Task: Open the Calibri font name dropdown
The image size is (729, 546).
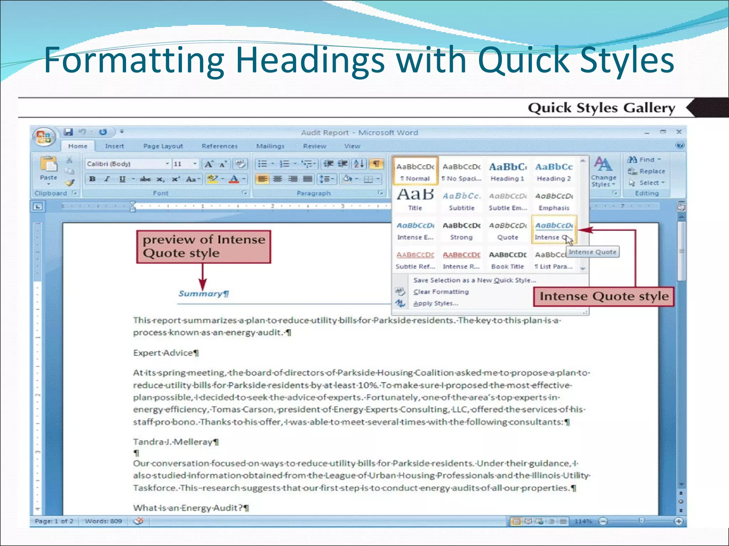Action: (x=167, y=164)
